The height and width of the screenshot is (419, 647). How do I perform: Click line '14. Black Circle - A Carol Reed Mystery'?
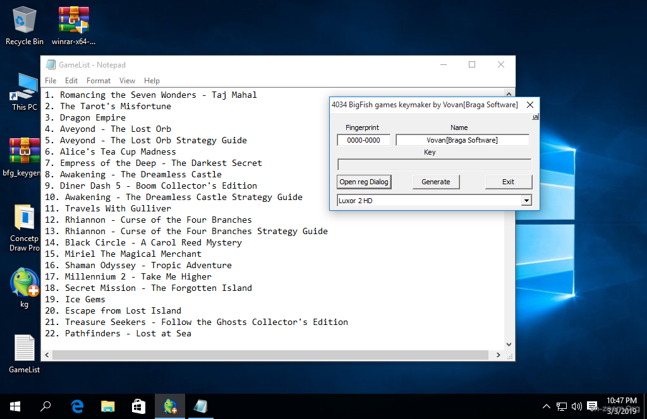[143, 243]
